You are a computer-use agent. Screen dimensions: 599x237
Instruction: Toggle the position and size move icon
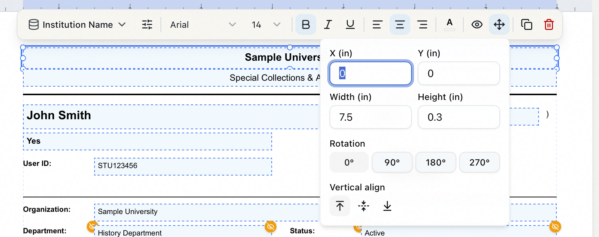499,25
